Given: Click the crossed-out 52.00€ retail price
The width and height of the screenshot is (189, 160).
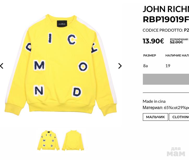Looking at the screenshot, I should pos(176,42).
